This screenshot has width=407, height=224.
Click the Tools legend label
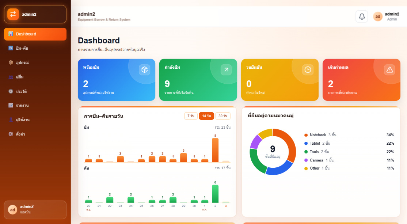[x=314, y=152]
